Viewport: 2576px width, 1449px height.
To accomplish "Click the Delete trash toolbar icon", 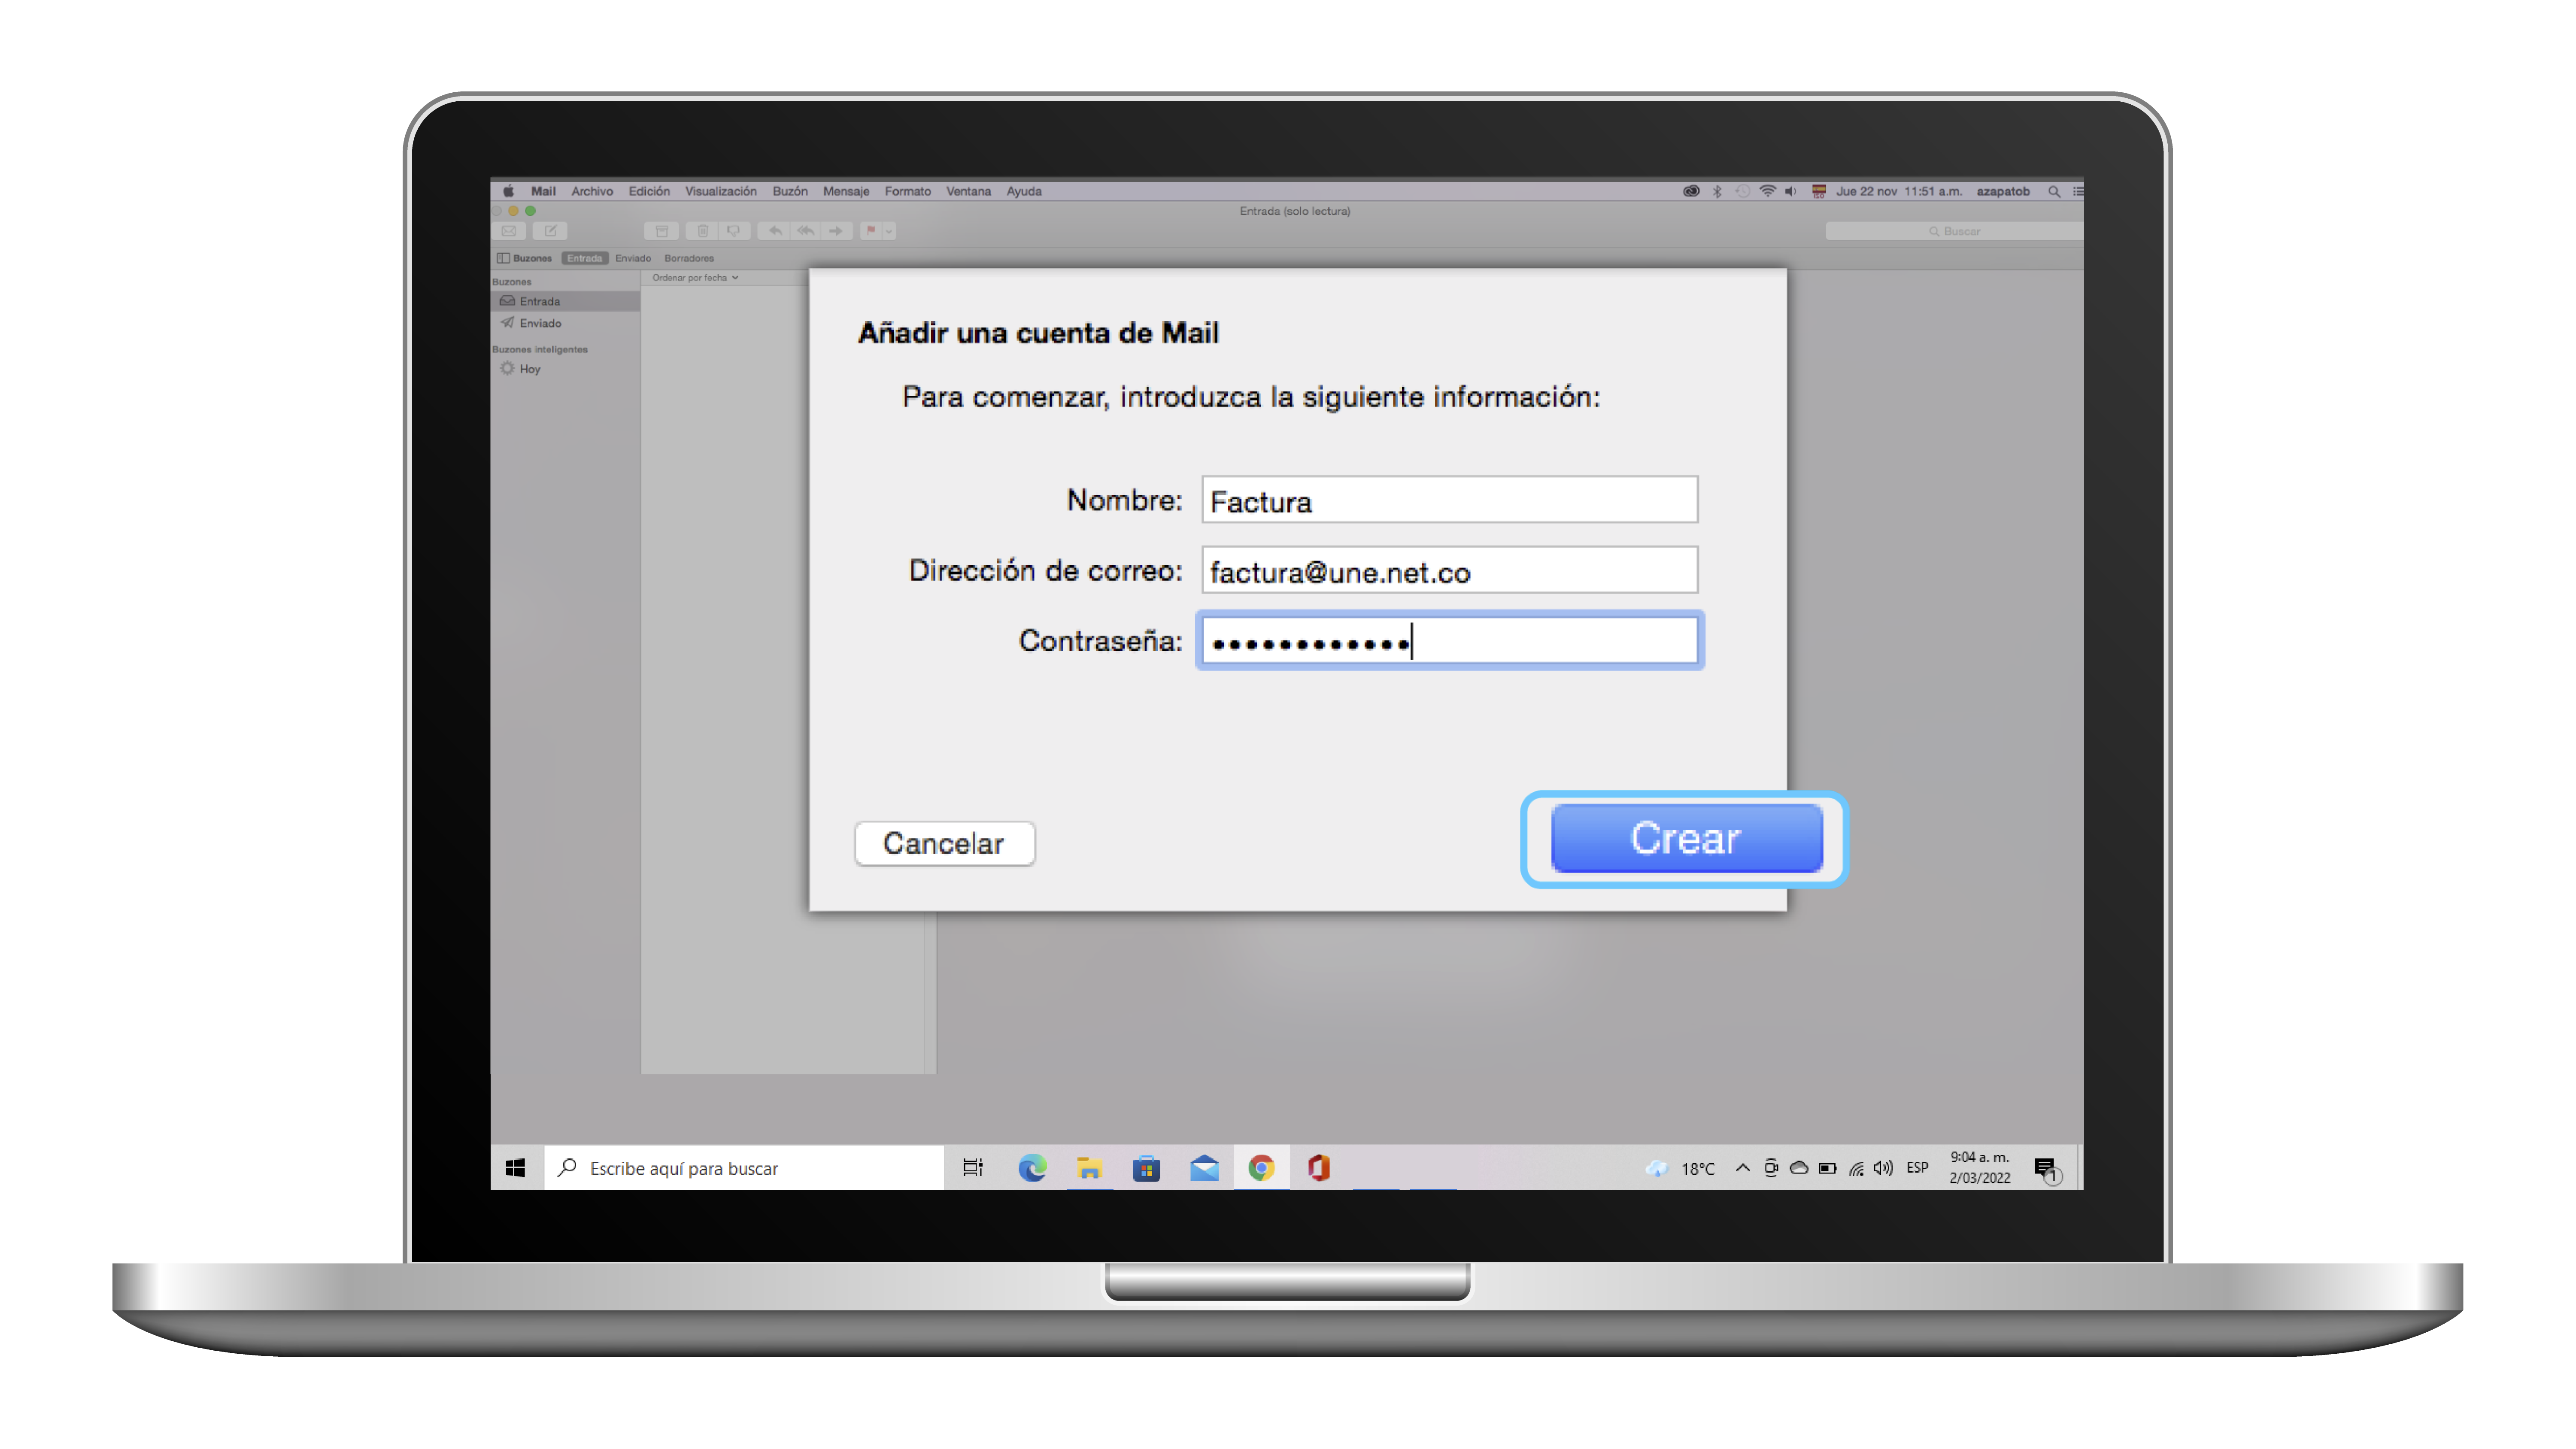I will [x=702, y=231].
